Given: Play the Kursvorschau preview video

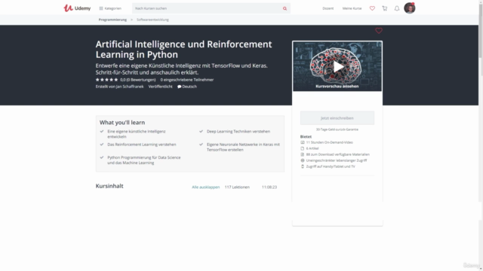Looking at the screenshot, I should (338, 67).
